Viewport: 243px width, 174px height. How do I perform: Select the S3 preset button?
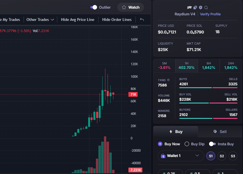tap(233, 156)
